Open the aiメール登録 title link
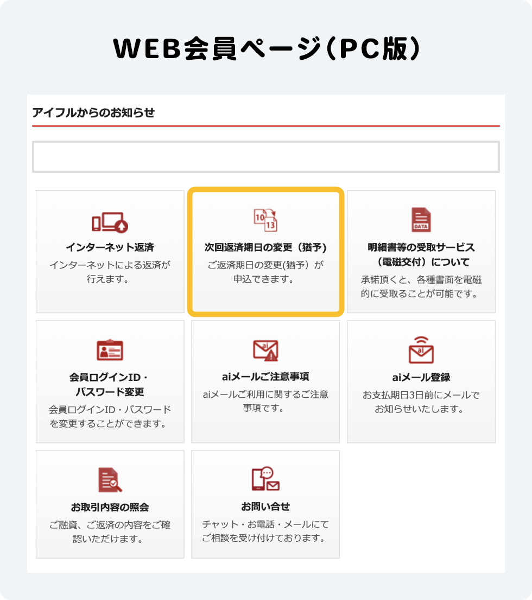 coord(421,377)
